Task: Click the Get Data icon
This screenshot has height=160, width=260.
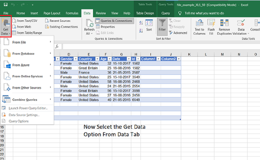Action: click(x=6, y=24)
